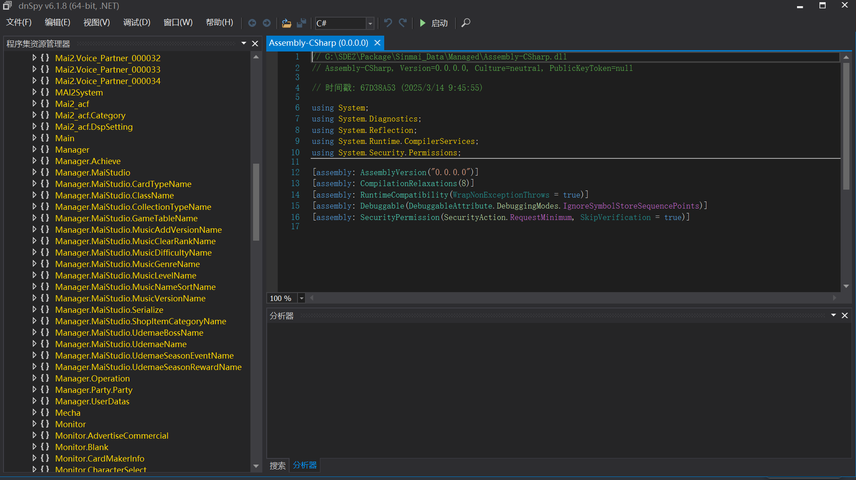Expand the Main namespace node
The image size is (856, 480).
[x=34, y=138]
